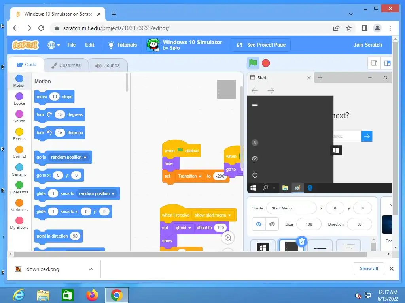Open File Explorer in simulator taskbar
Viewport: 405px width, 303px height.
[x=285, y=188]
